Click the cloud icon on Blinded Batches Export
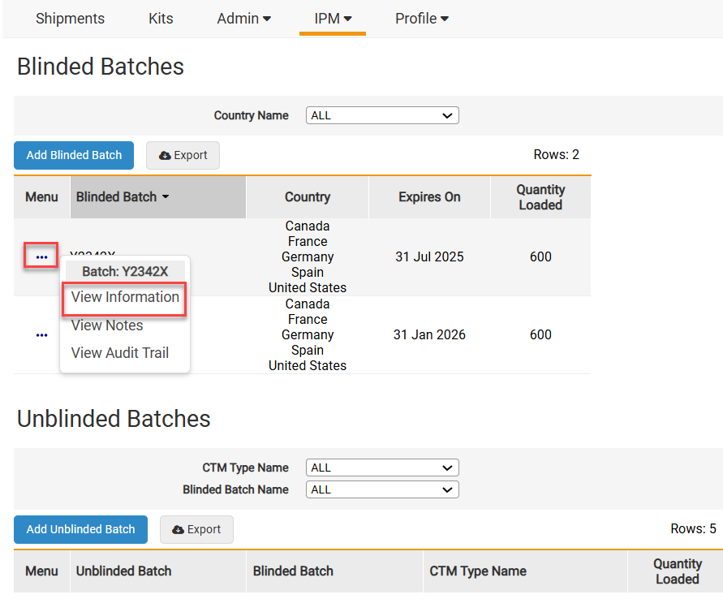Screen dimensions: 723x599 point(165,156)
